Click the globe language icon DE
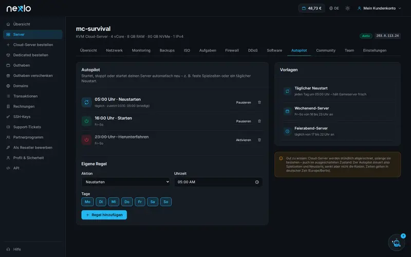Viewport: 411px width, 257px height. click(x=334, y=8)
